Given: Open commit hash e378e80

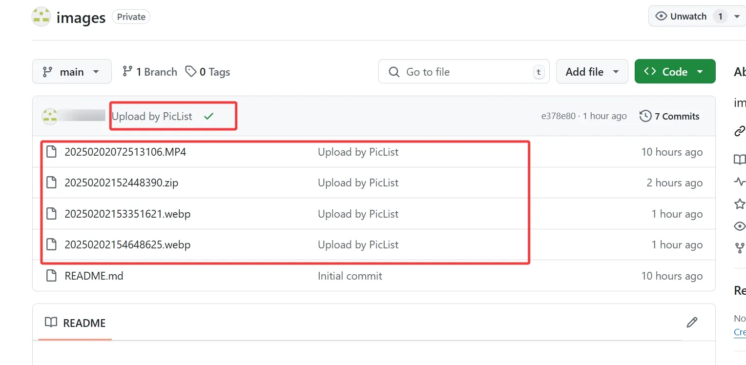Looking at the screenshot, I should [x=558, y=116].
